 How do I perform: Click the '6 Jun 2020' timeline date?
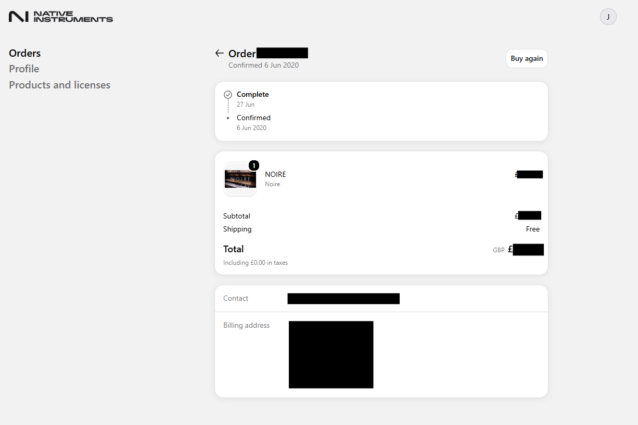251,128
